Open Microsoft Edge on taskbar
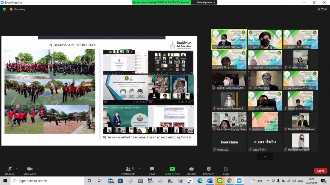Image resolution: width=330 pixels, height=185 pixels. click(x=200, y=181)
